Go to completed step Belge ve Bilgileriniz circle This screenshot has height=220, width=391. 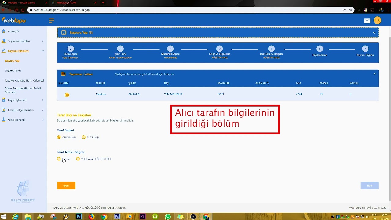(x=219, y=49)
